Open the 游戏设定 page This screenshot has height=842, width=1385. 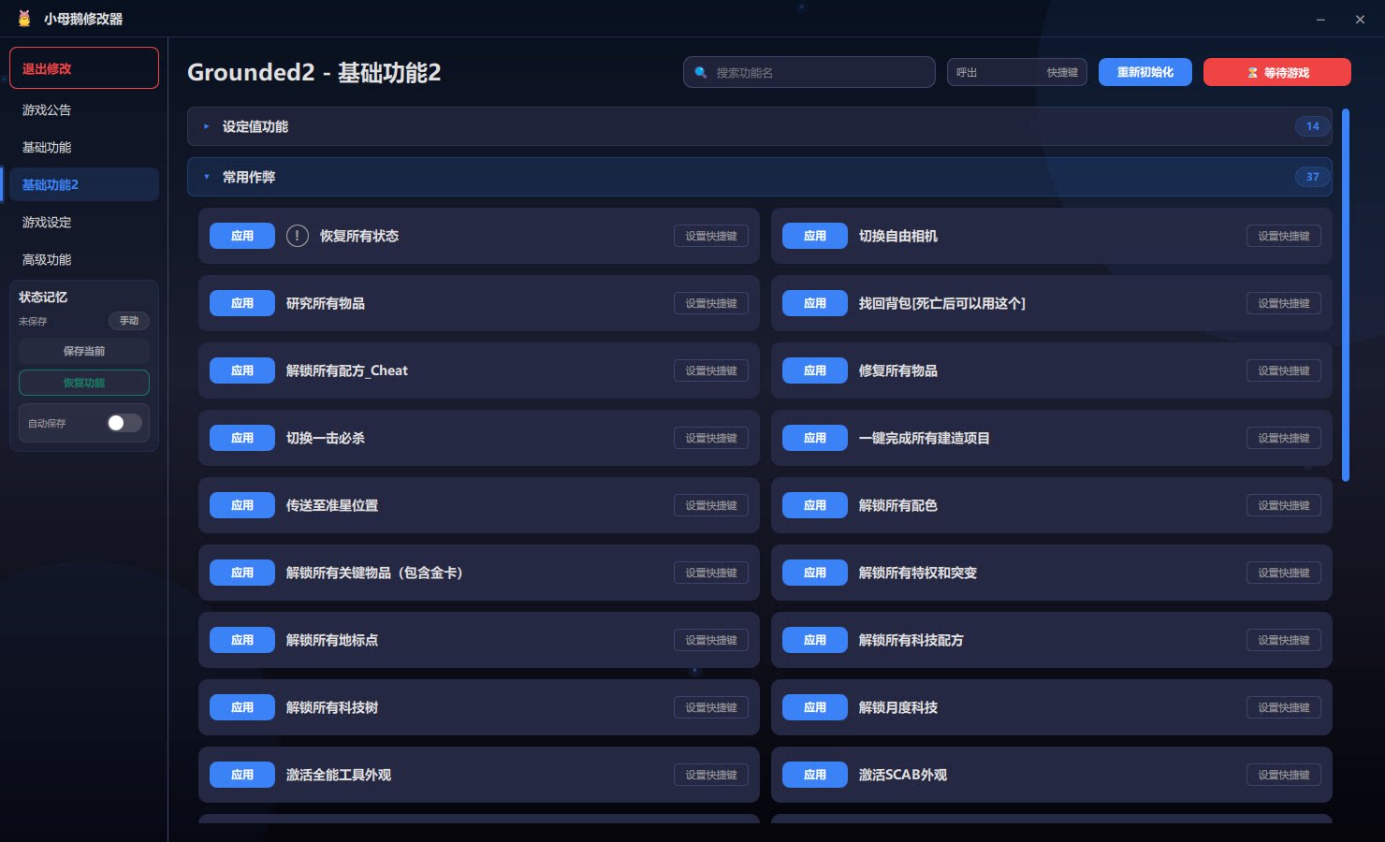[x=84, y=222]
